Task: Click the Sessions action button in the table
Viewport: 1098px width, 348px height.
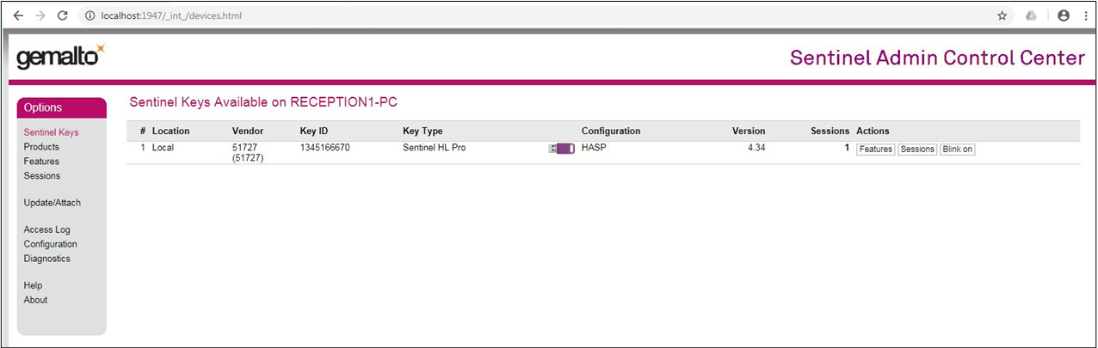Action: point(917,149)
